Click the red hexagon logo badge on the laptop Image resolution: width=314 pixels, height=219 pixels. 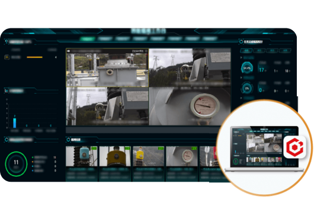tap(295, 147)
